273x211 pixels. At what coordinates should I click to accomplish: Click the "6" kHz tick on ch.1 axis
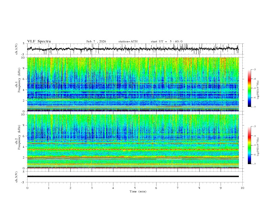(24, 79)
